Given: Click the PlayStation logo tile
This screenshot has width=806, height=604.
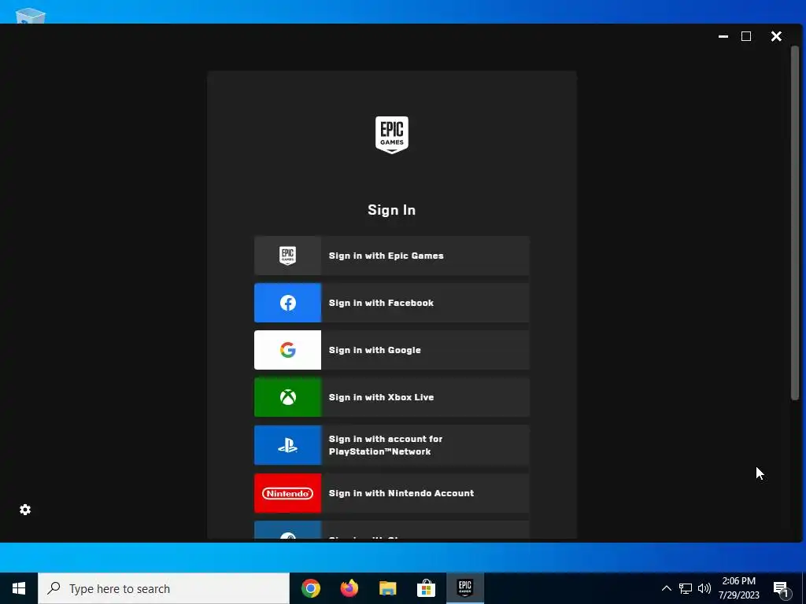Looking at the screenshot, I should click(x=287, y=445).
